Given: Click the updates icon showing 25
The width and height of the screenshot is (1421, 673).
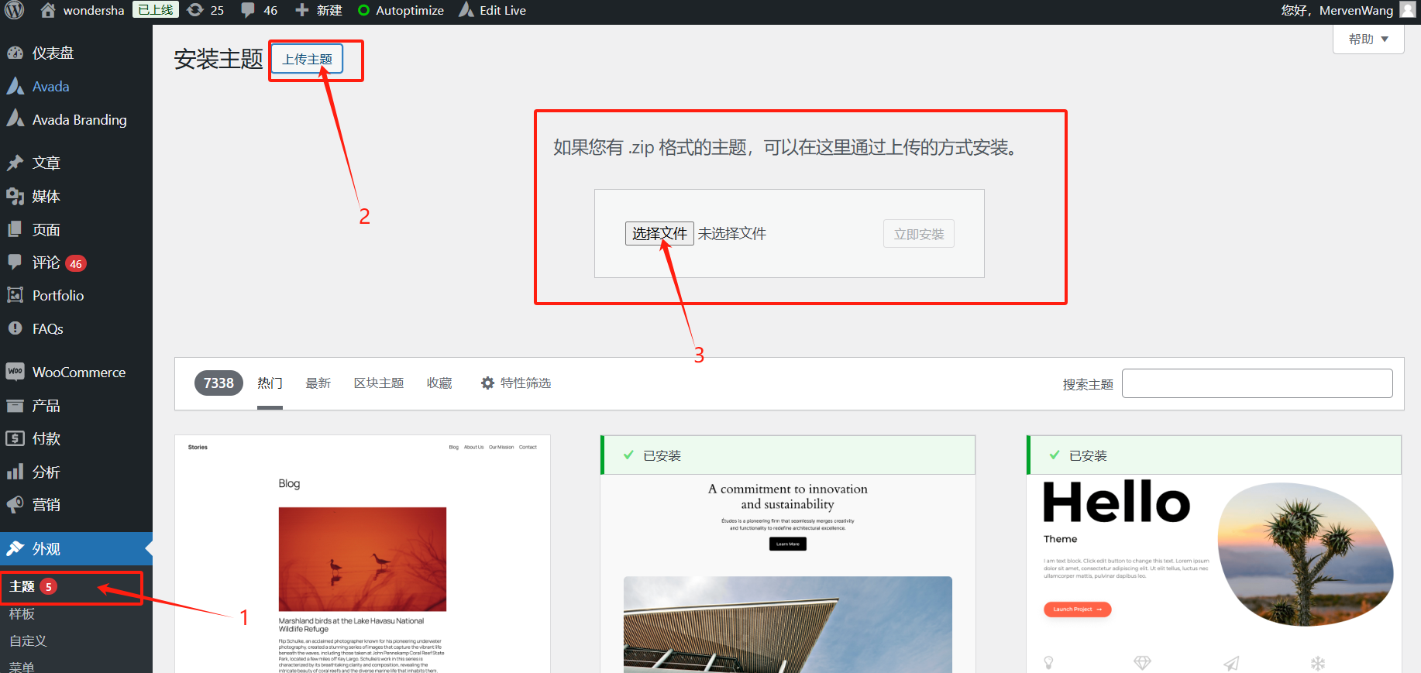Looking at the screenshot, I should [x=195, y=10].
